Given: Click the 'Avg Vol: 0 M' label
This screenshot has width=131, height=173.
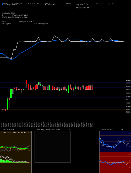Looking at the screenshot, I should (82, 5).
